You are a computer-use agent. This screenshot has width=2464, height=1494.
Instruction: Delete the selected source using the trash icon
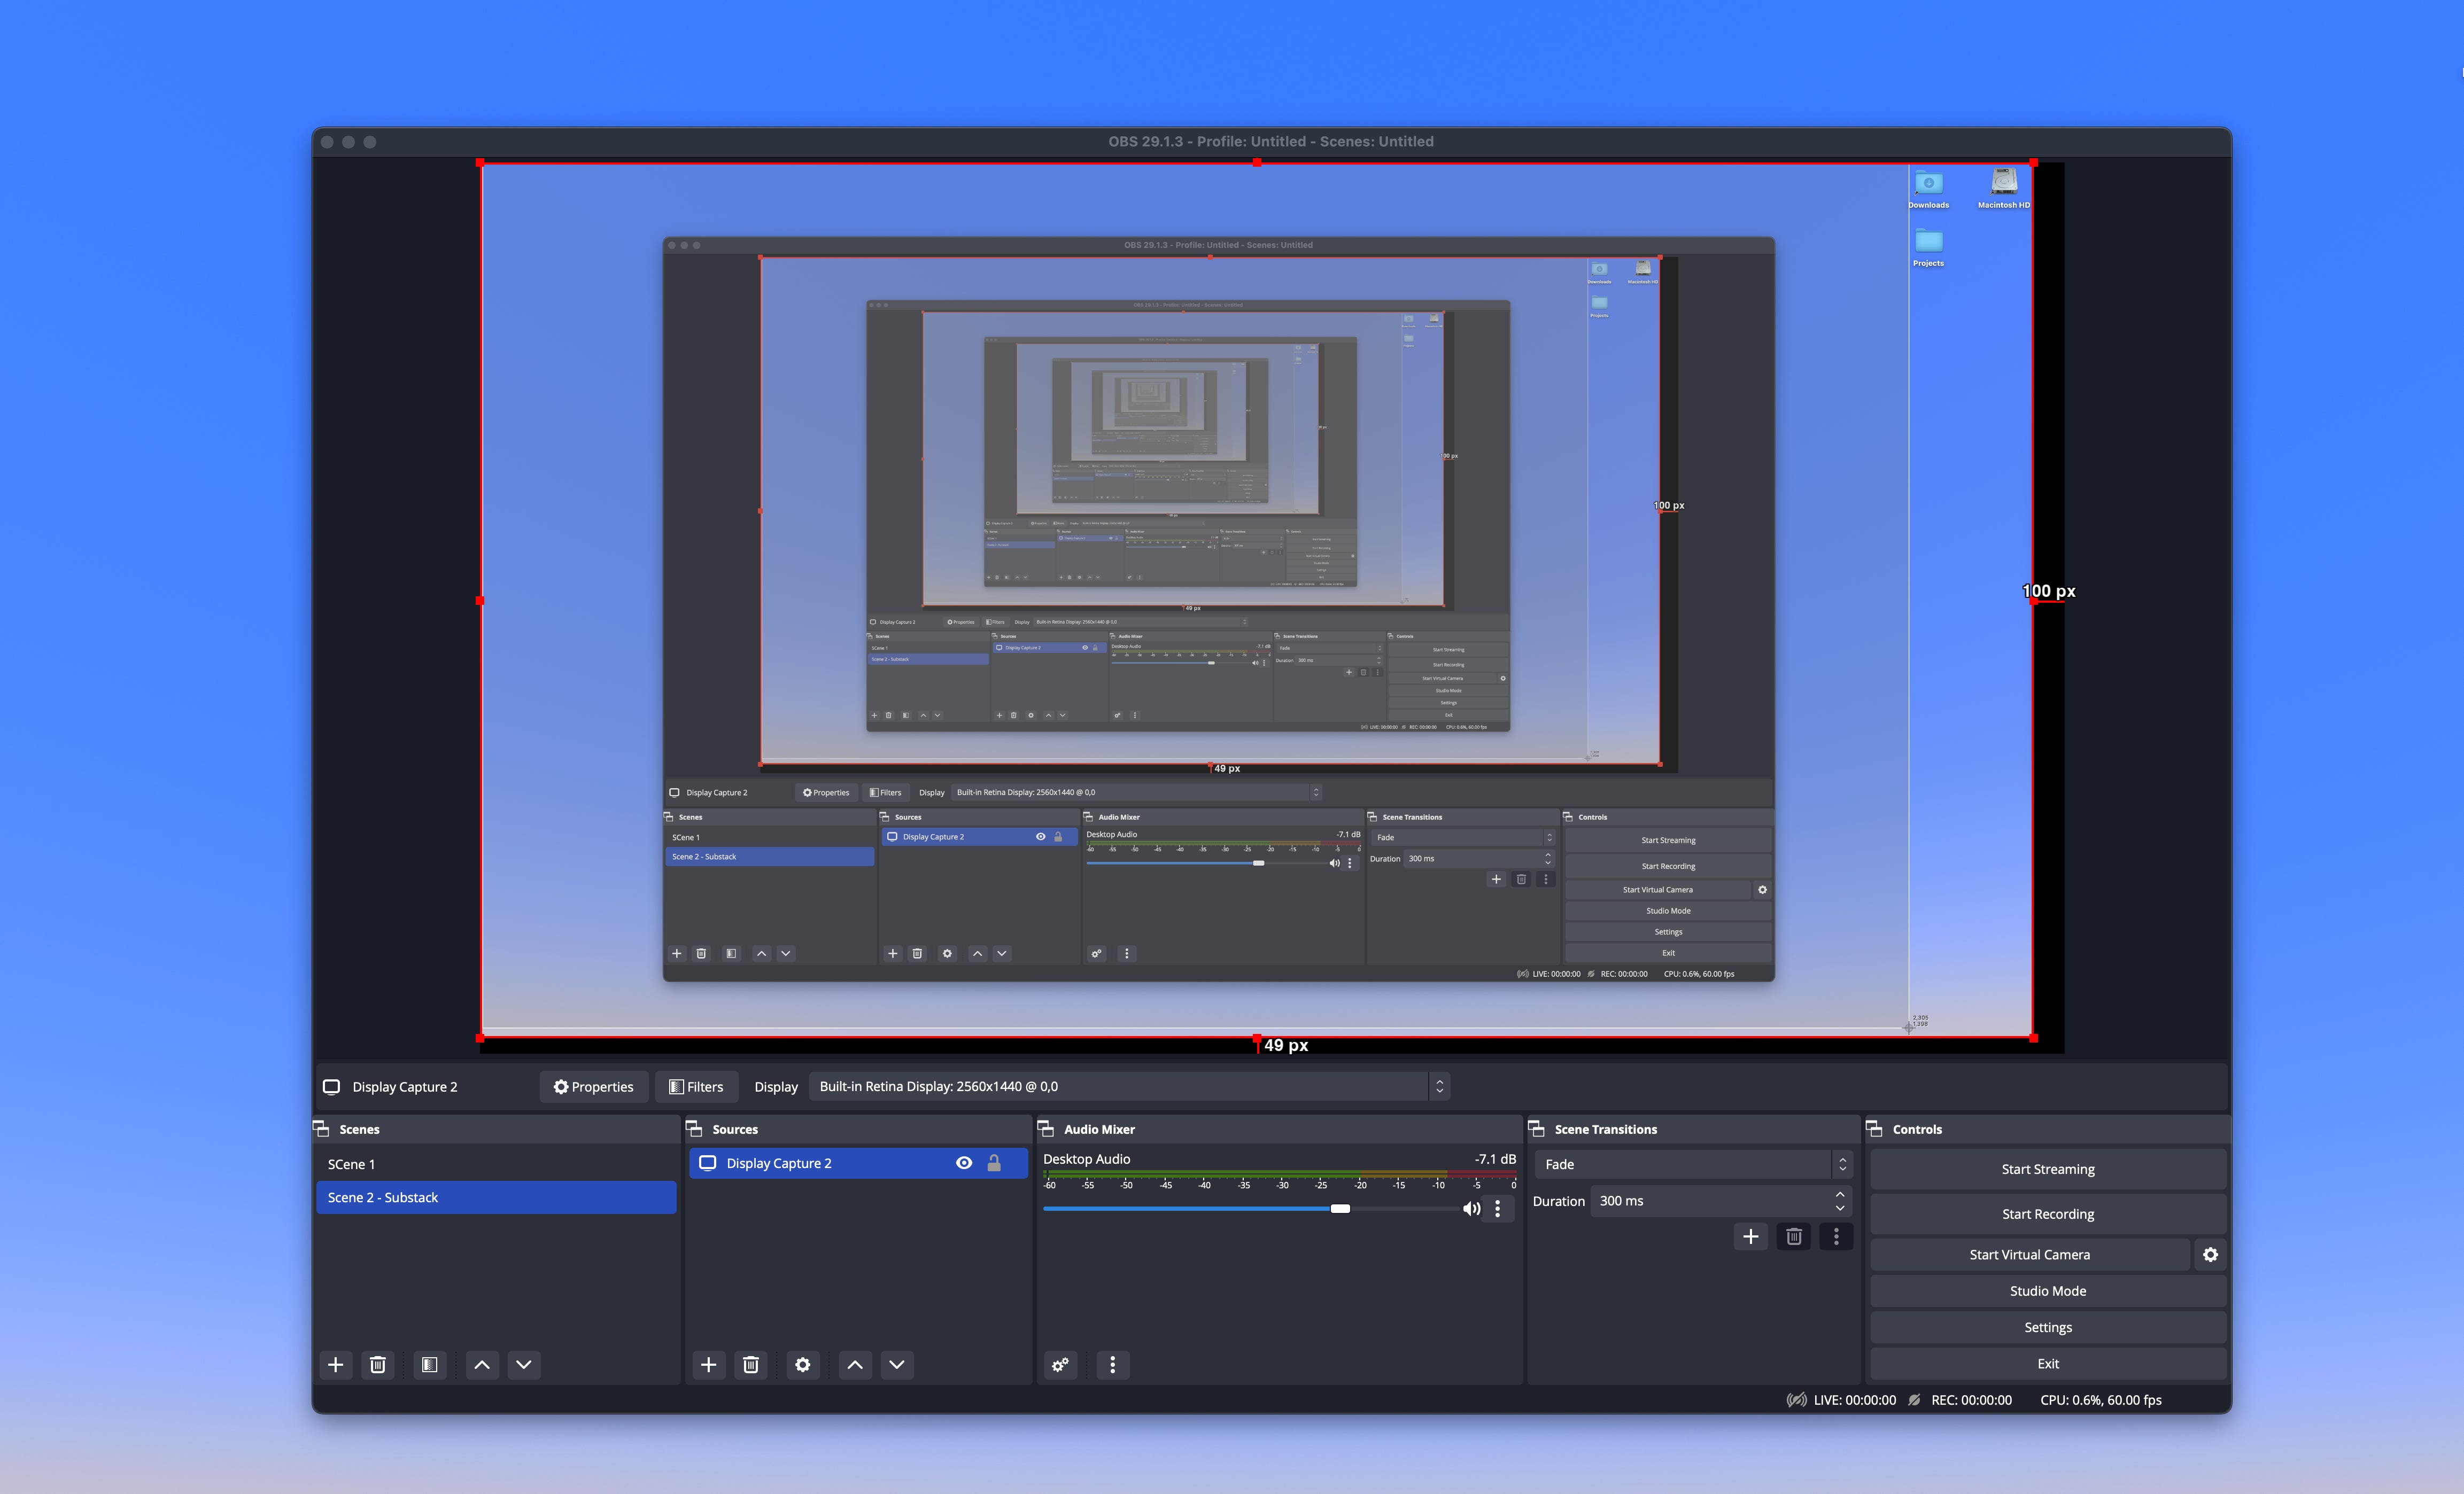751,1364
